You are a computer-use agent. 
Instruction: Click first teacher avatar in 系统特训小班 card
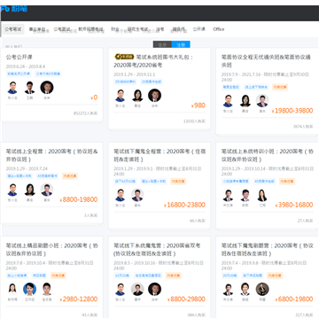click(228, 195)
